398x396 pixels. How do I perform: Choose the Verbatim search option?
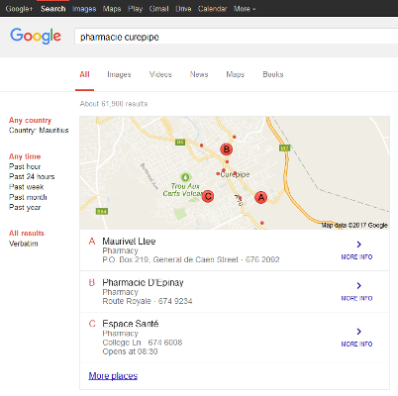pyautogui.click(x=24, y=244)
